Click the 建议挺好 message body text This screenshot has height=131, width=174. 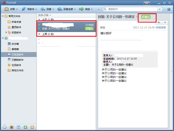point(106,33)
